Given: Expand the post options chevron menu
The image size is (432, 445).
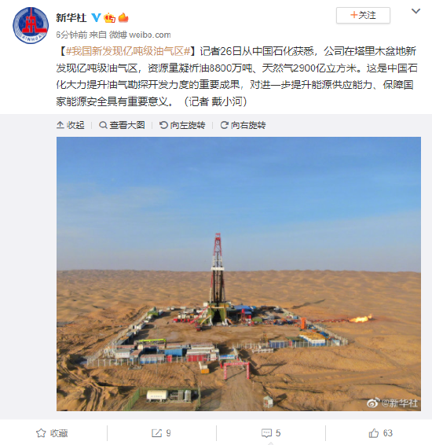Looking at the screenshot, I should click(416, 11).
